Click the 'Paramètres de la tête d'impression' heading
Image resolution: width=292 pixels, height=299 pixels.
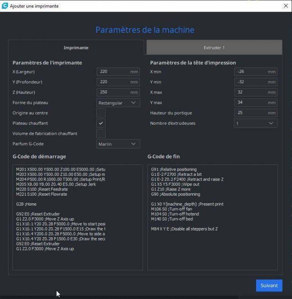[x=193, y=63]
